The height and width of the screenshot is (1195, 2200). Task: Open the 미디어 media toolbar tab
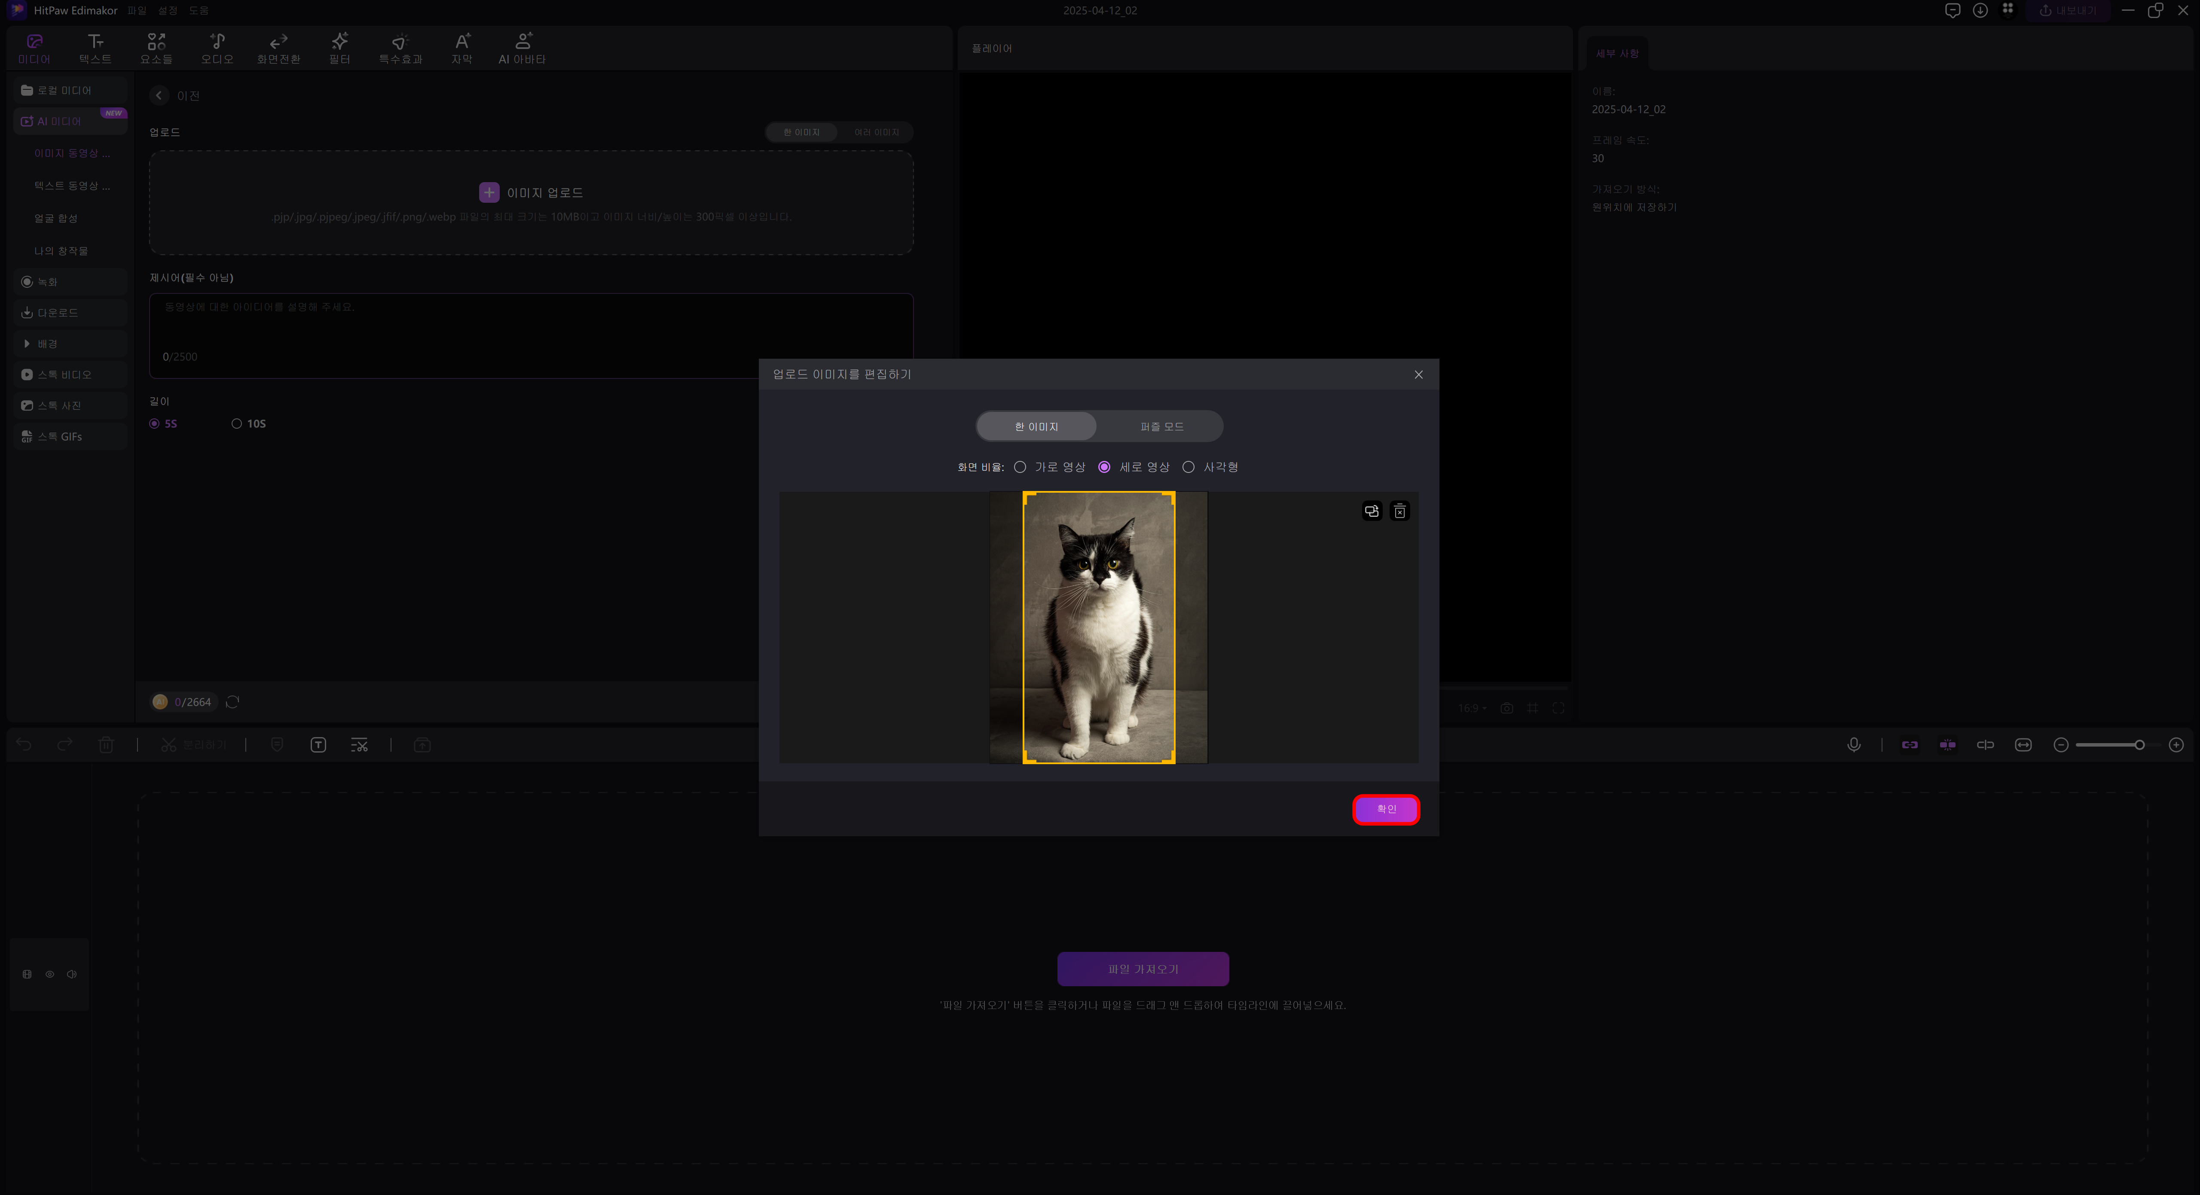34,49
